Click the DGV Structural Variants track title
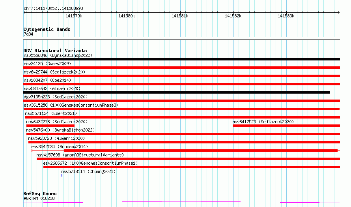Viewport: 351px width, 207px height. (x=55, y=51)
